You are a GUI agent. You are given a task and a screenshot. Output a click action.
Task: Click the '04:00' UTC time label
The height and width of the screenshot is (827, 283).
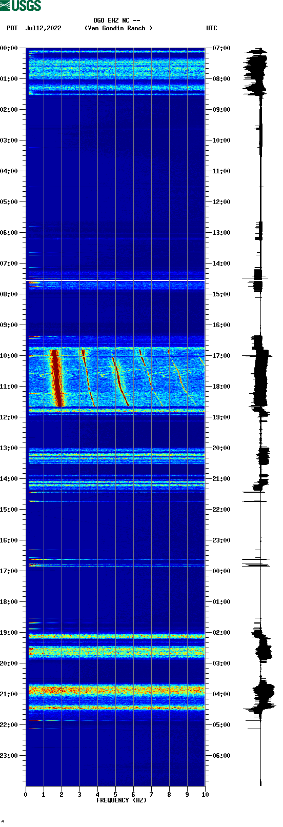pyautogui.click(x=221, y=694)
